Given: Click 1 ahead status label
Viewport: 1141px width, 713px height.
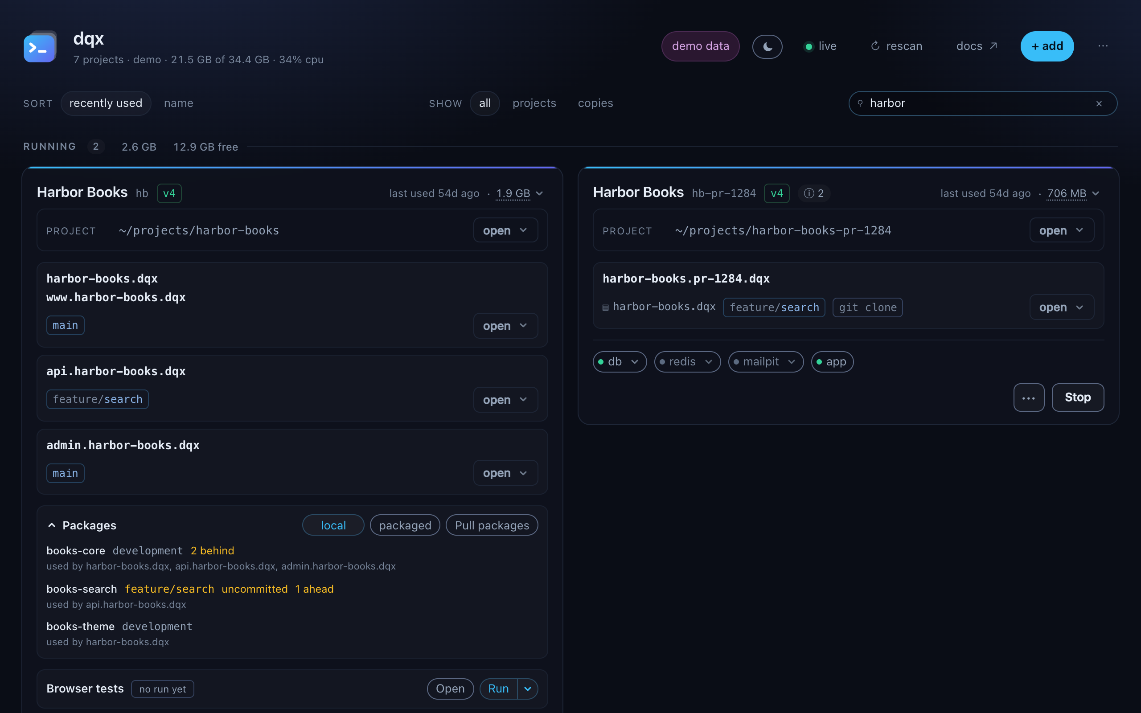Looking at the screenshot, I should tap(315, 589).
